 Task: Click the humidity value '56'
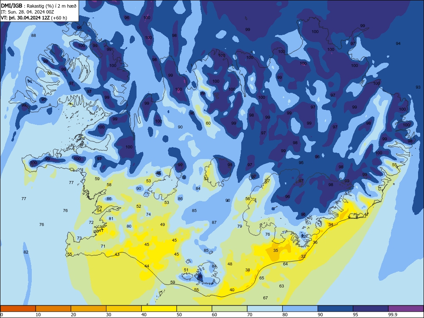(248, 199)
